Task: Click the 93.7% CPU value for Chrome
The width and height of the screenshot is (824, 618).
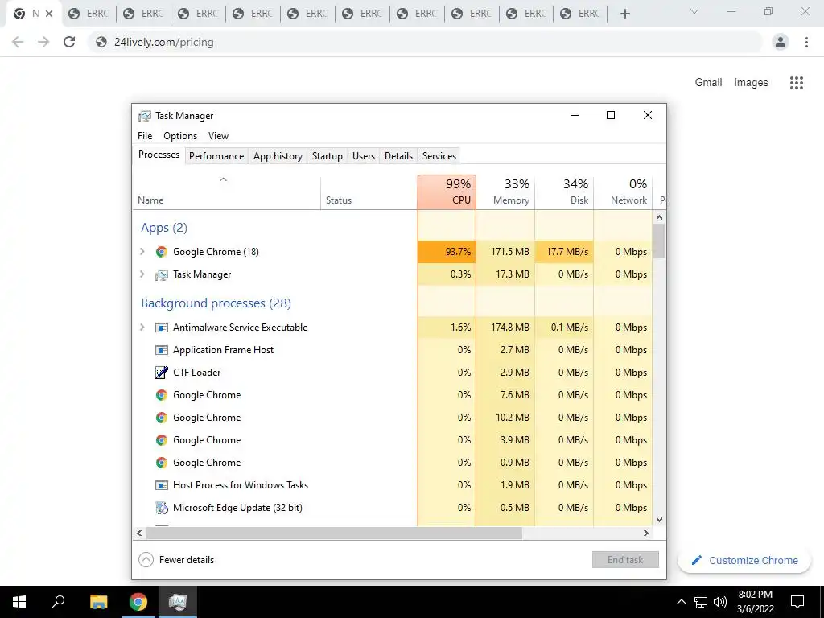Action: [x=447, y=252]
